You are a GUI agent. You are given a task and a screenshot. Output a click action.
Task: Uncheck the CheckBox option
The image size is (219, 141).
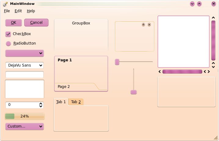coord(8,34)
